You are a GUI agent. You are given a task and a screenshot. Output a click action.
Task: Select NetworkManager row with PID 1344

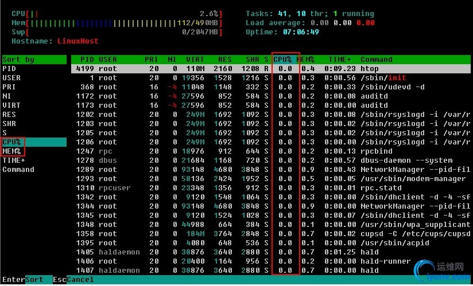coord(270,206)
